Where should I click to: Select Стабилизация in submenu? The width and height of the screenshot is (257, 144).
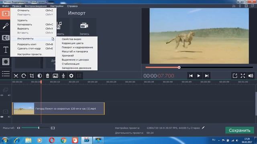click(x=77, y=64)
